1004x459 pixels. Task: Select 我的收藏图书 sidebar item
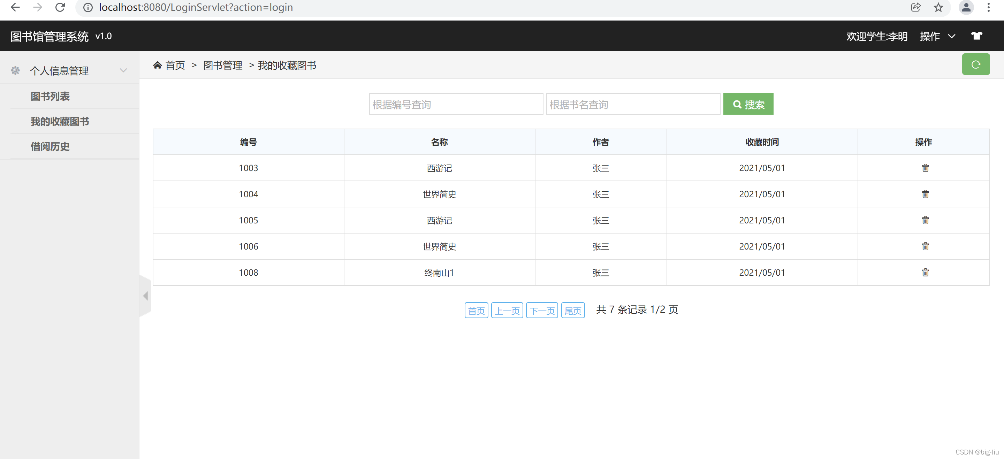[x=60, y=122]
